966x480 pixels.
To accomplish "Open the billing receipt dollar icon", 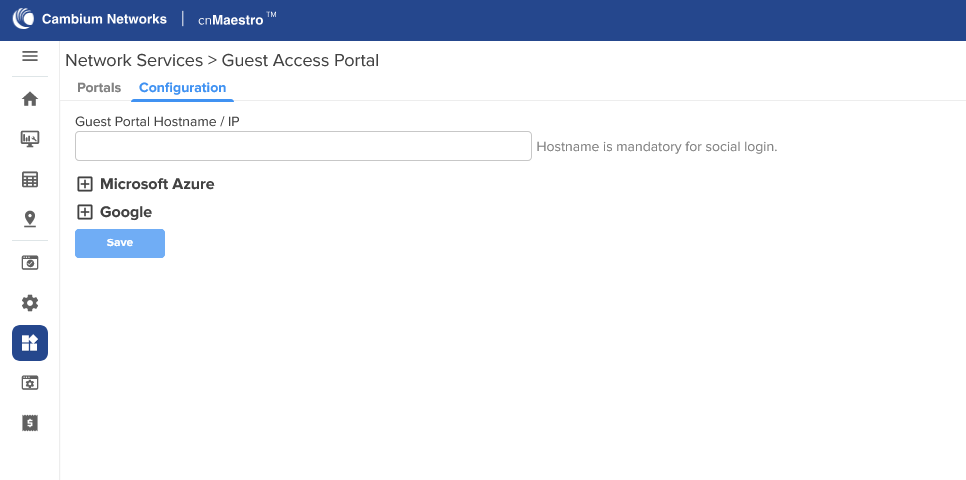I will [x=30, y=423].
